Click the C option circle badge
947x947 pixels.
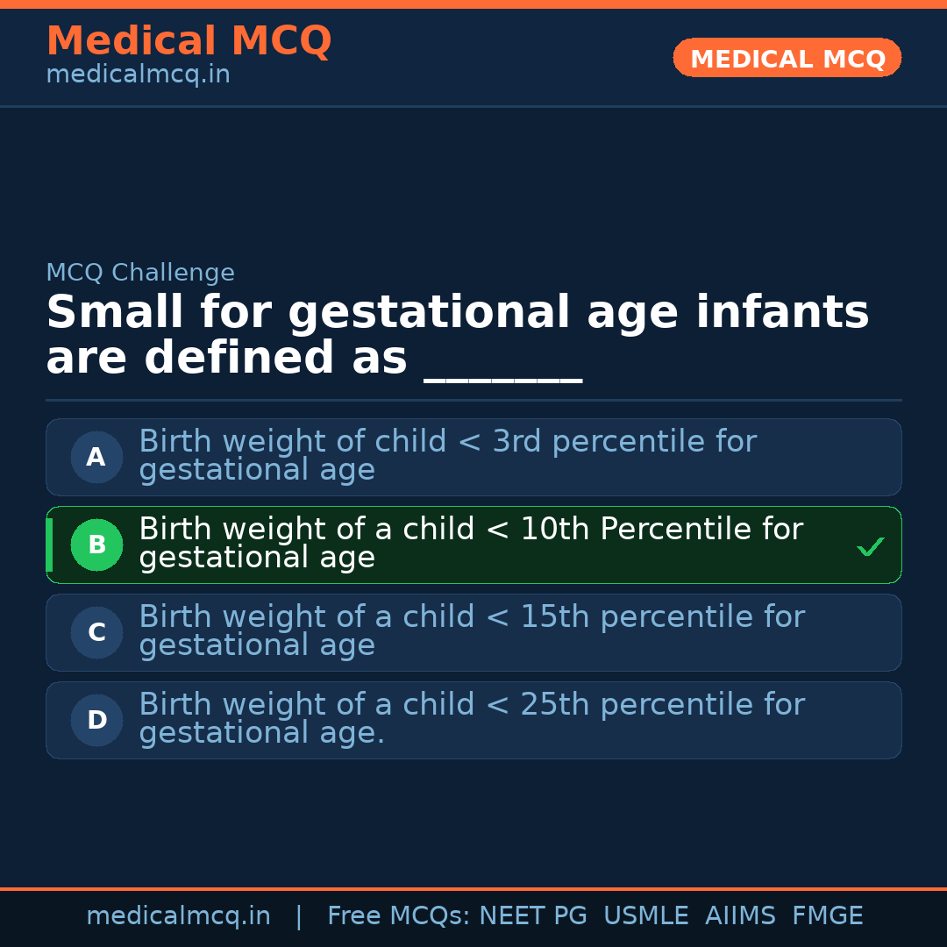[x=96, y=632]
